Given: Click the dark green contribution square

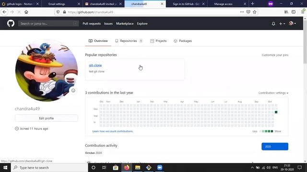Looking at the screenshot, I should (x=276, y=112).
